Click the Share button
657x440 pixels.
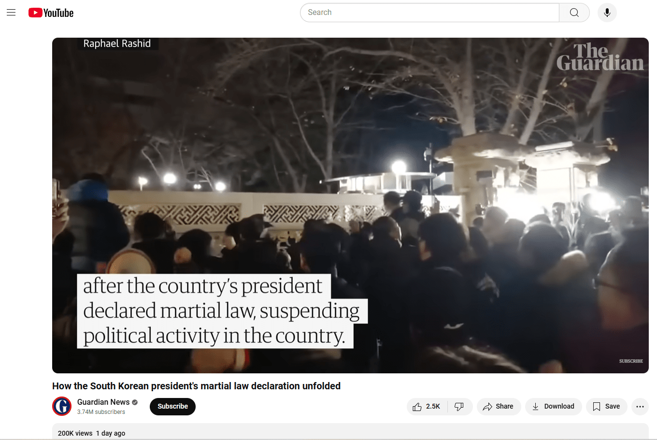coord(499,407)
